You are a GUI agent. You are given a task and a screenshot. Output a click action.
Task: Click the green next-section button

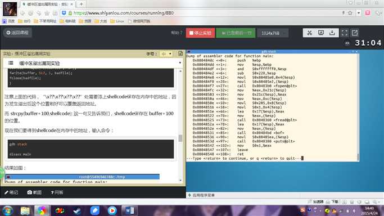pos(236,33)
